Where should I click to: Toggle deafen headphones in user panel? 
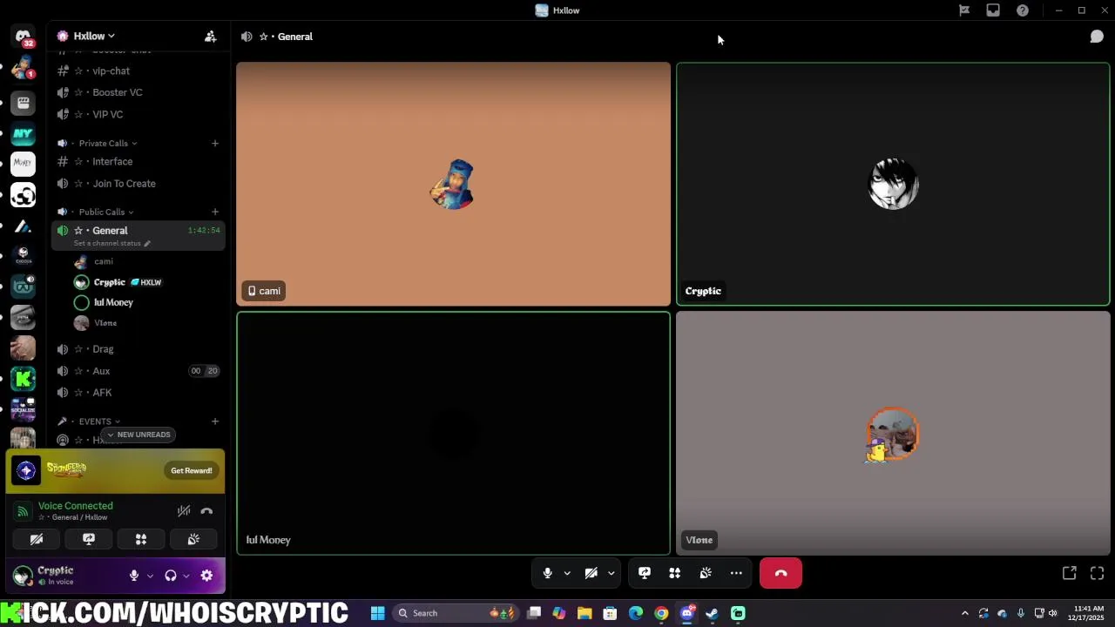tap(171, 576)
